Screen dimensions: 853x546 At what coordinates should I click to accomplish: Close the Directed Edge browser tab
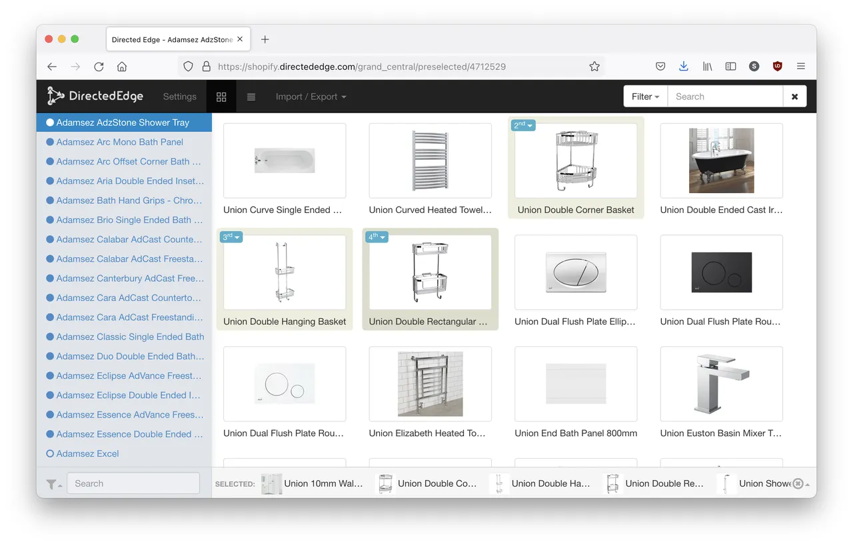click(240, 39)
